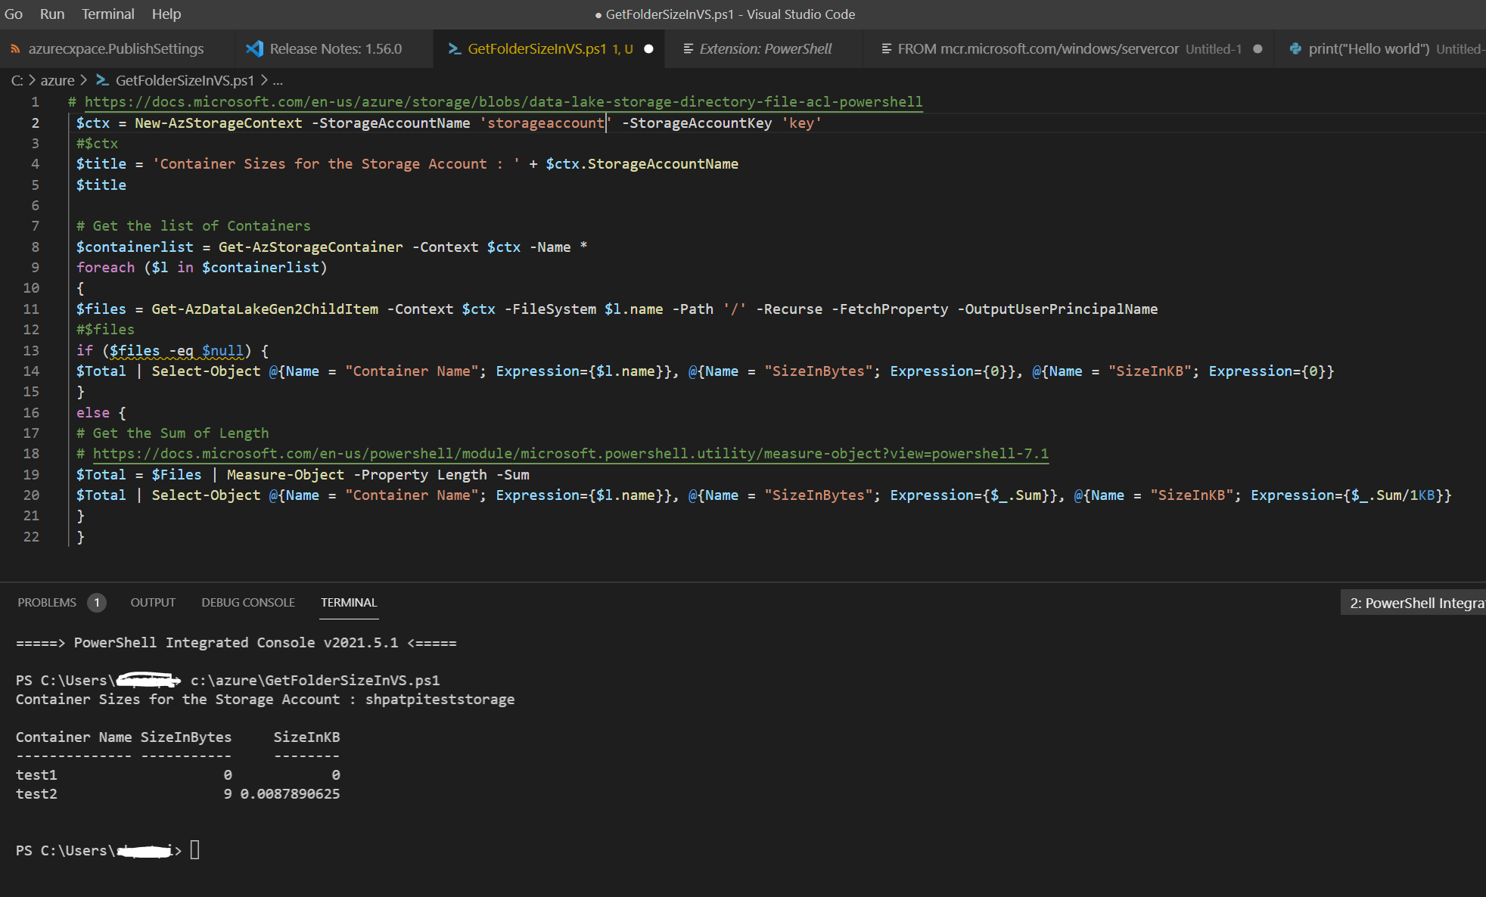Click $ctx.StorageAccountName on line 4
The image size is (1486, 897).
[x=642, y=163]
